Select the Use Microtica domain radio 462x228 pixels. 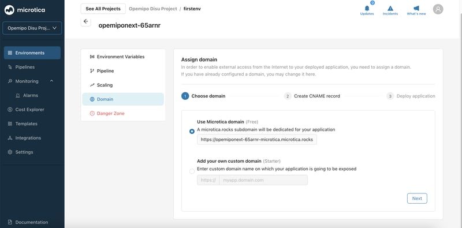(x=192, y=132)
